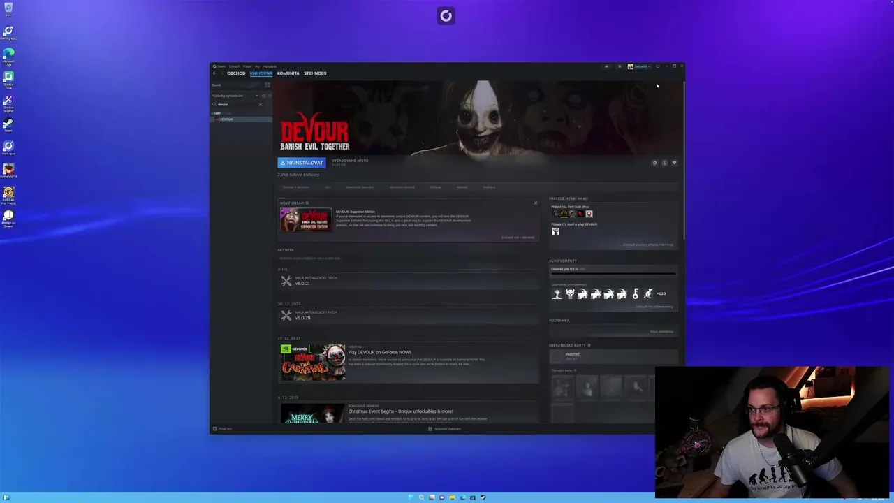Click the first skull-goat achievement icon
894x503 pixels.
[570, 294]
